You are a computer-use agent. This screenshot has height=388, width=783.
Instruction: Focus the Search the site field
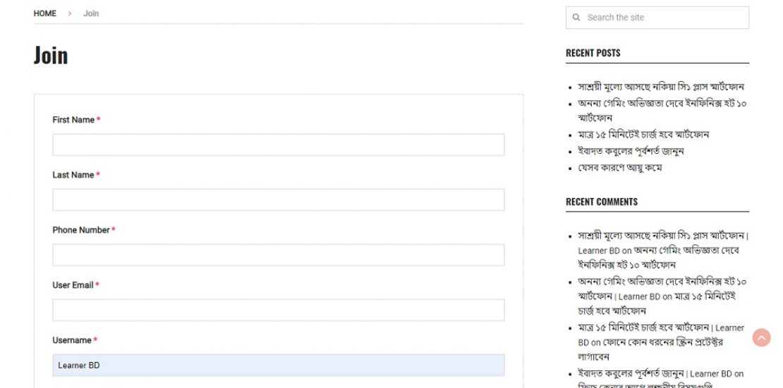[x=663, y=18]
